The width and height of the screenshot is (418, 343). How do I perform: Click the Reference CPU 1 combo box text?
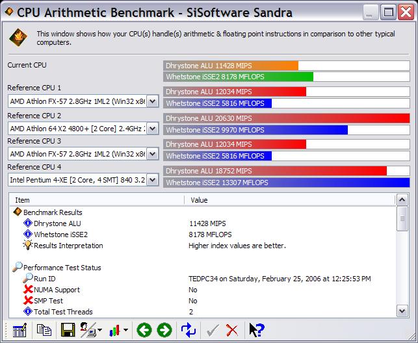[77, 101]
